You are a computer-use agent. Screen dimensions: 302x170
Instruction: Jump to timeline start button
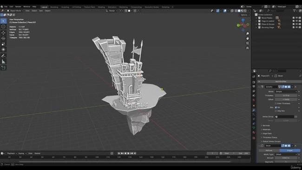coord(119,153)
